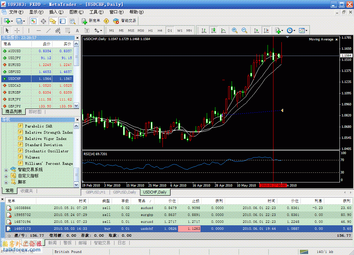This screenshot has height=255, width=354.
Task: Click the Navigator scroll-up arrow
Action: click(76, 126)
